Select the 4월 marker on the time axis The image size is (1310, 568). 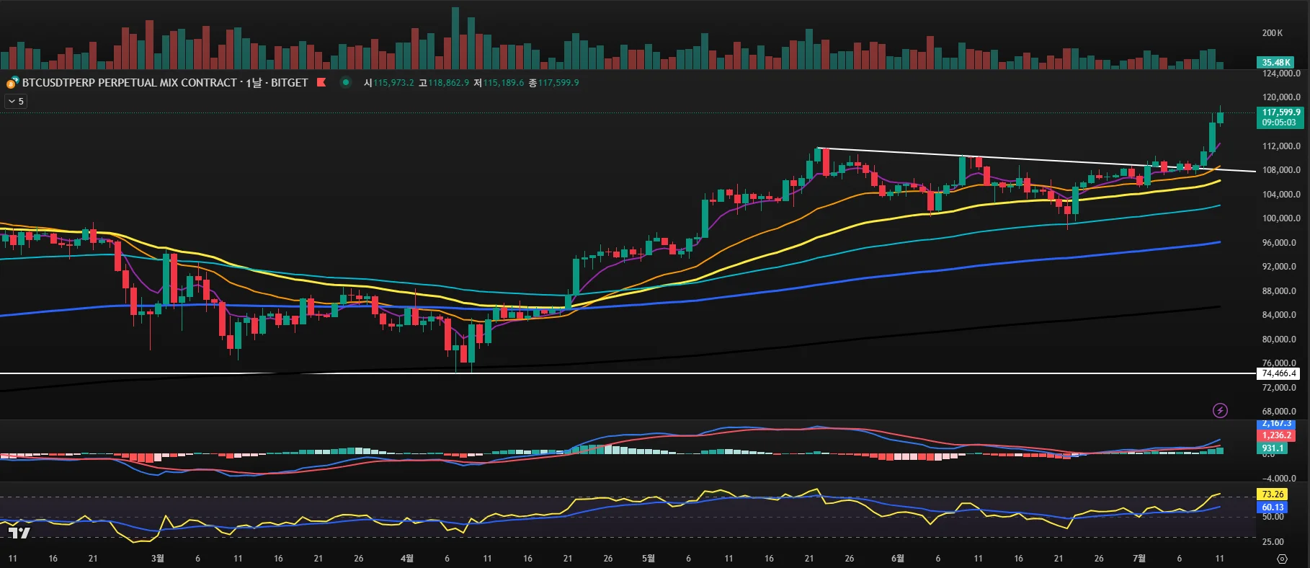407,559
